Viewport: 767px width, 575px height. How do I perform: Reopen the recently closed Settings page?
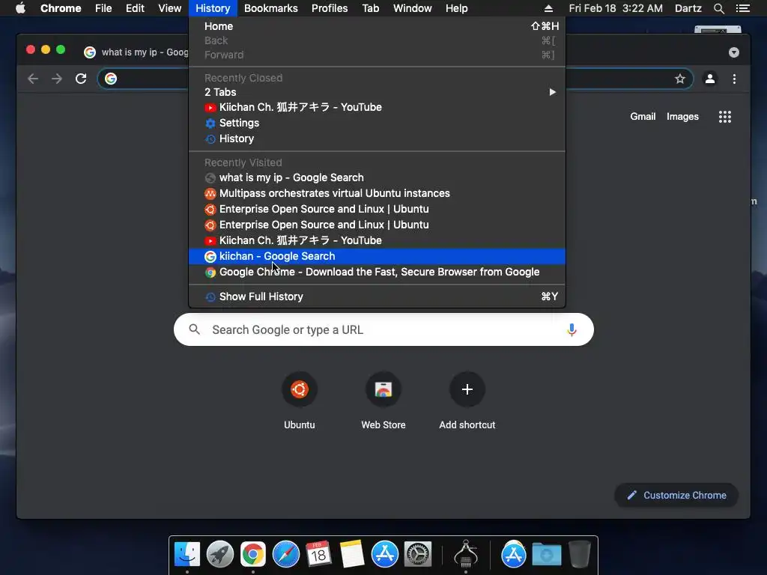[378, 123]
